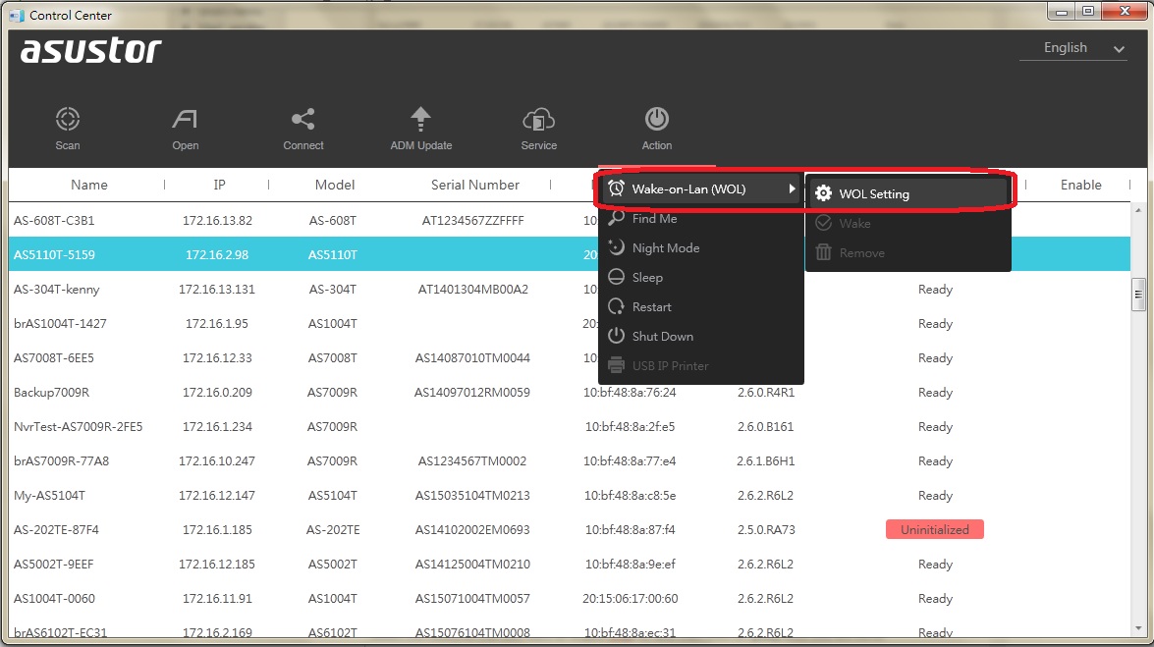Click version 2.5.0.RA73
Image resolution: width=1154 pixels, height=647 pixels.
point(765,530)
